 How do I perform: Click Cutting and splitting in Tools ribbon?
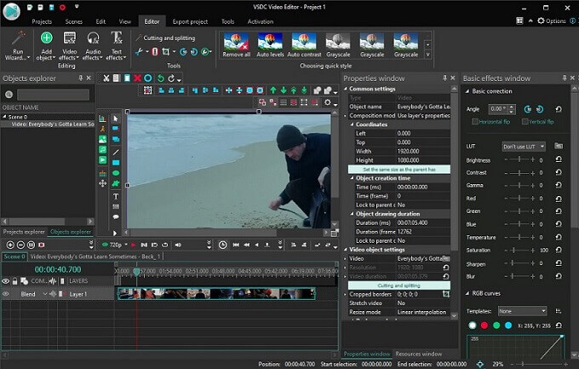(x=166, y=38)
